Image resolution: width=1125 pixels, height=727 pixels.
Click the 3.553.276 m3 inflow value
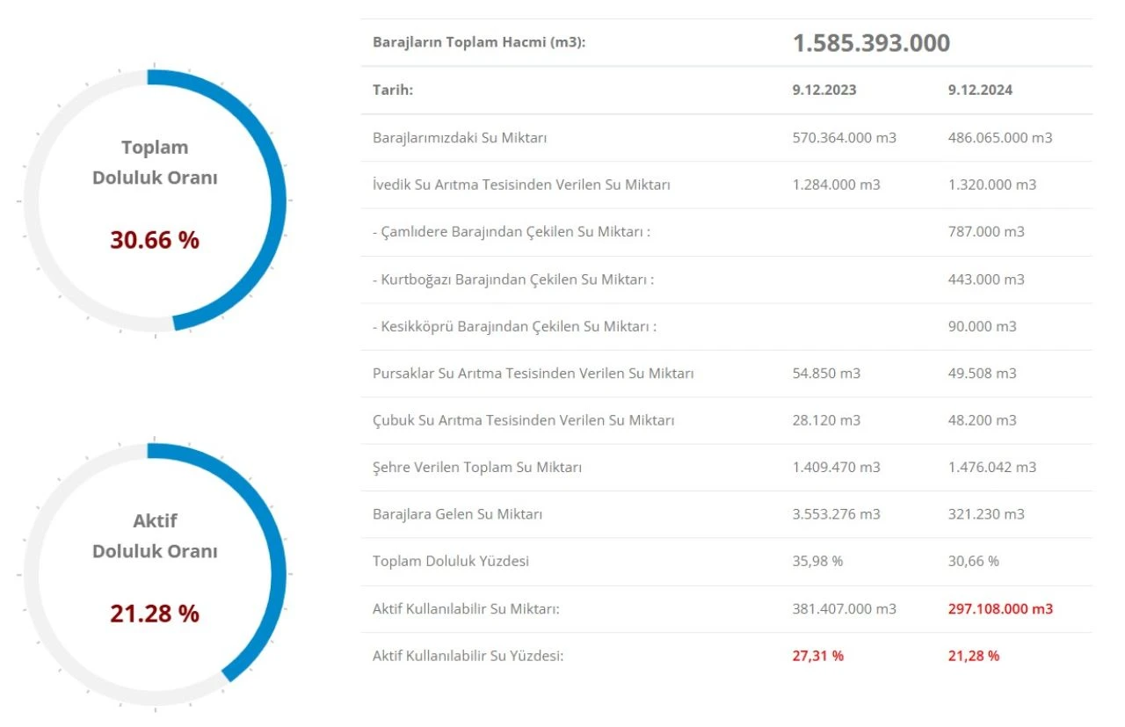(836, 514)
